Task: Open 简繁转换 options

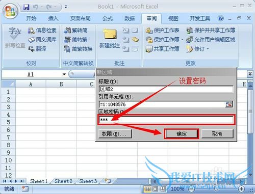Action: point(78,49)
